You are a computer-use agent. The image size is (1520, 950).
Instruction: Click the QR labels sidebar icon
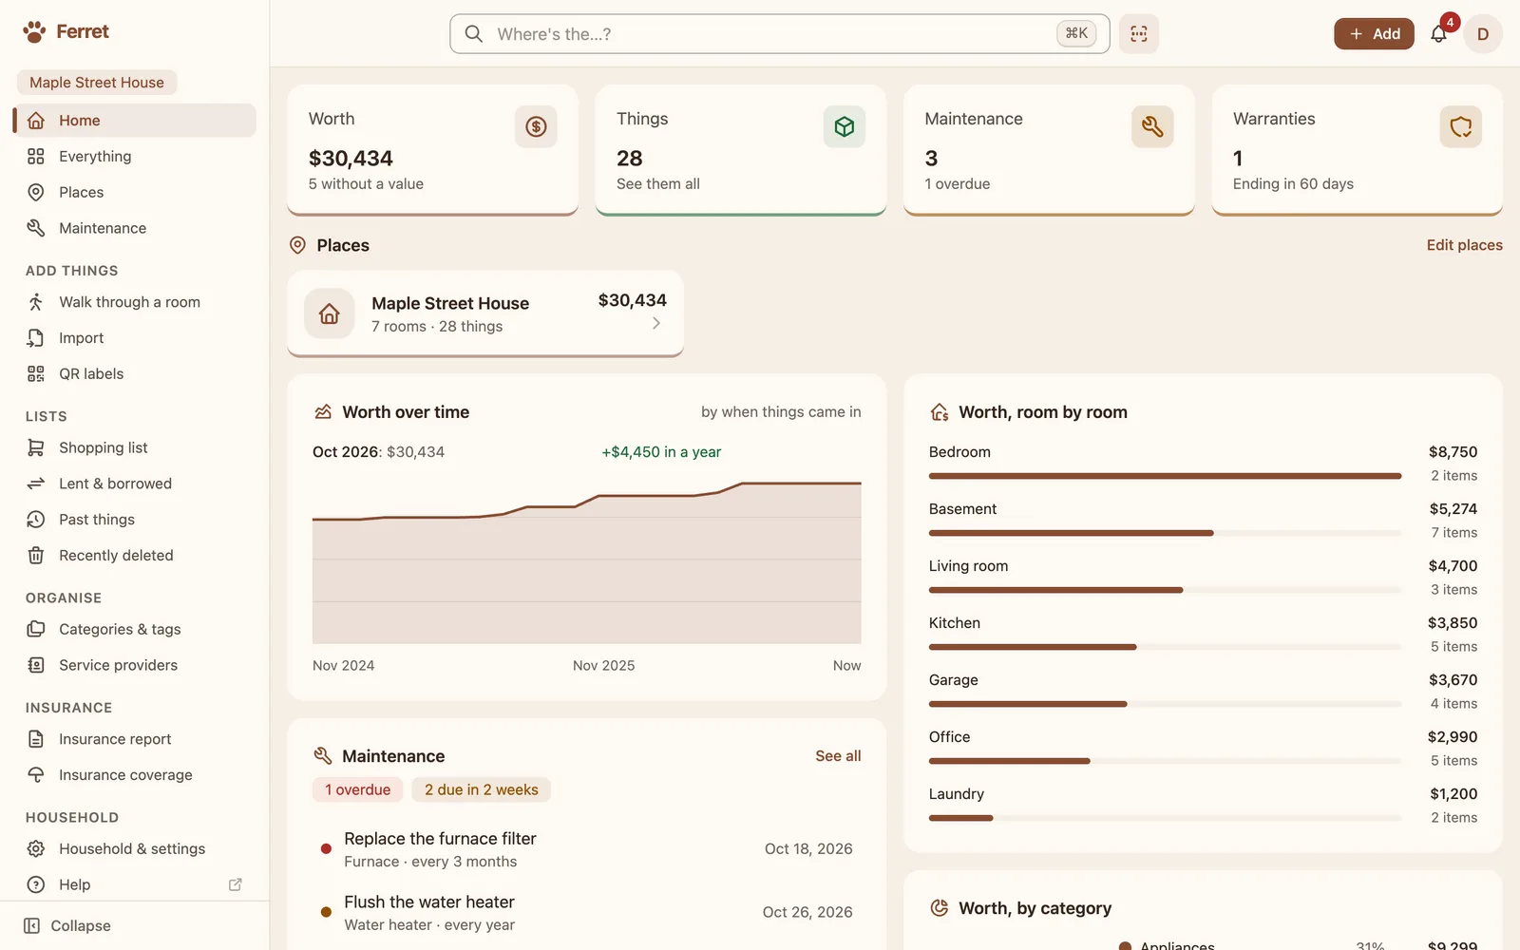[x=36, y=373]
